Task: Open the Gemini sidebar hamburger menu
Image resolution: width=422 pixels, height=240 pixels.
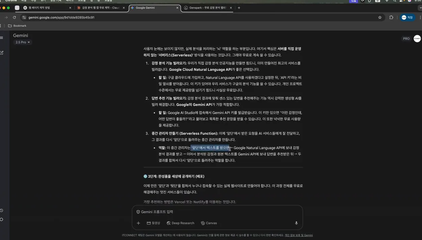Action: 2,37
